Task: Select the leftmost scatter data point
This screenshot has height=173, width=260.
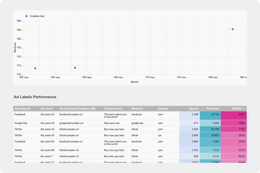Action: point(35,68)
